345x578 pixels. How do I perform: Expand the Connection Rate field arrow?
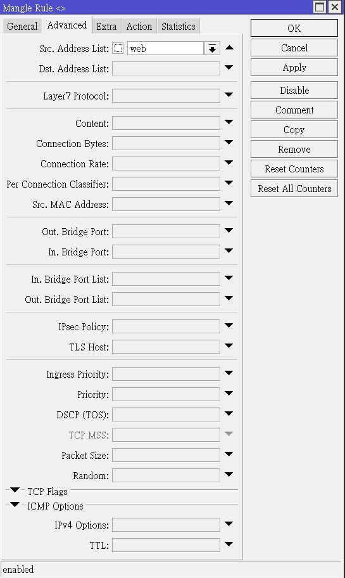229,163
